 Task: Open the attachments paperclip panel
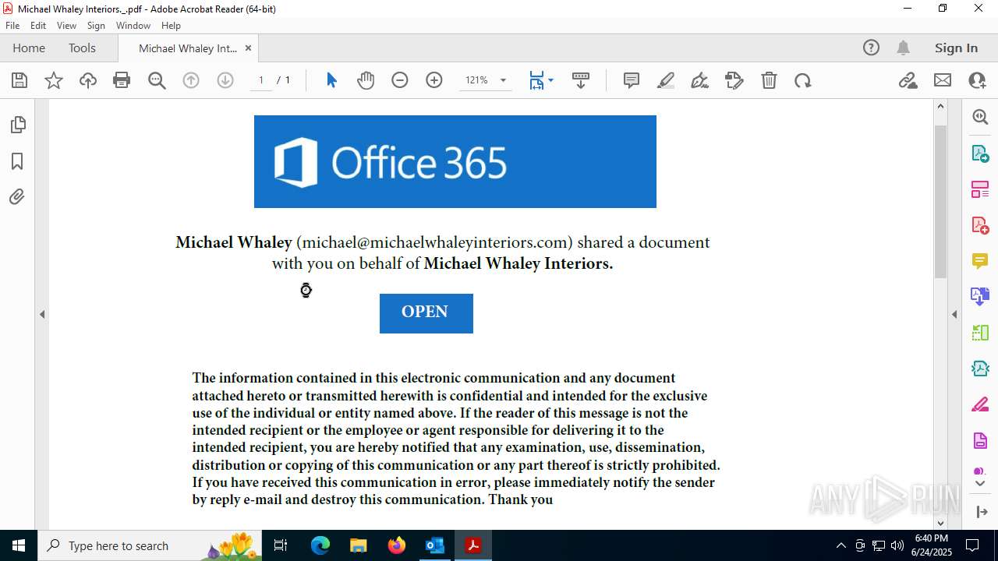point(17,196)
